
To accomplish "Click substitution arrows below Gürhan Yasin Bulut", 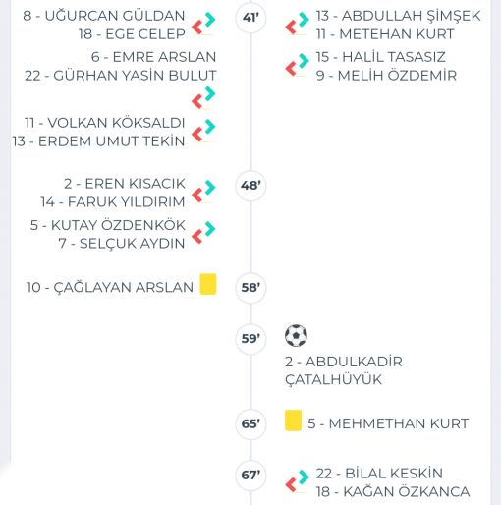I will tap(203, 97).
